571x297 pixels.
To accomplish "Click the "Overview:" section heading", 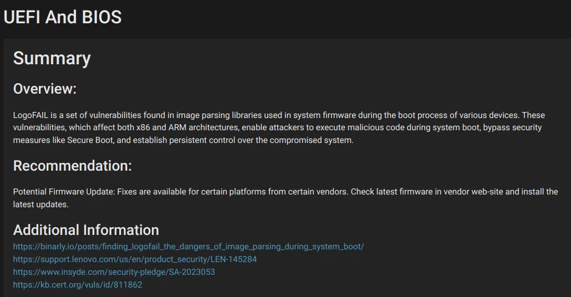I will click(45, 89).
